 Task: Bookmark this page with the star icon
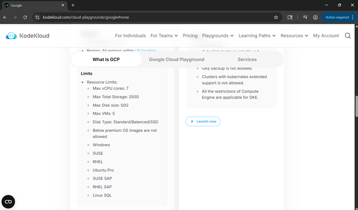(x=276, y=17)
